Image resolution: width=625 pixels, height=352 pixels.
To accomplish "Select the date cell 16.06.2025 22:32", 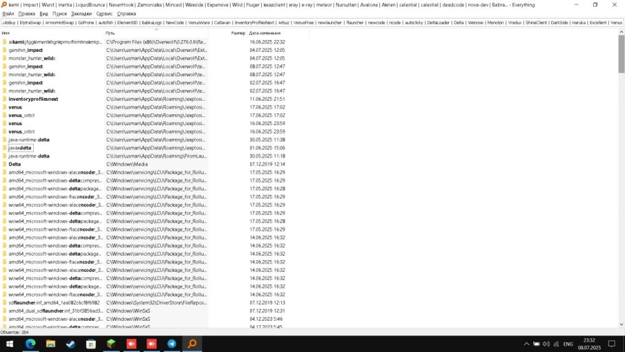I will tap(267, 42).
